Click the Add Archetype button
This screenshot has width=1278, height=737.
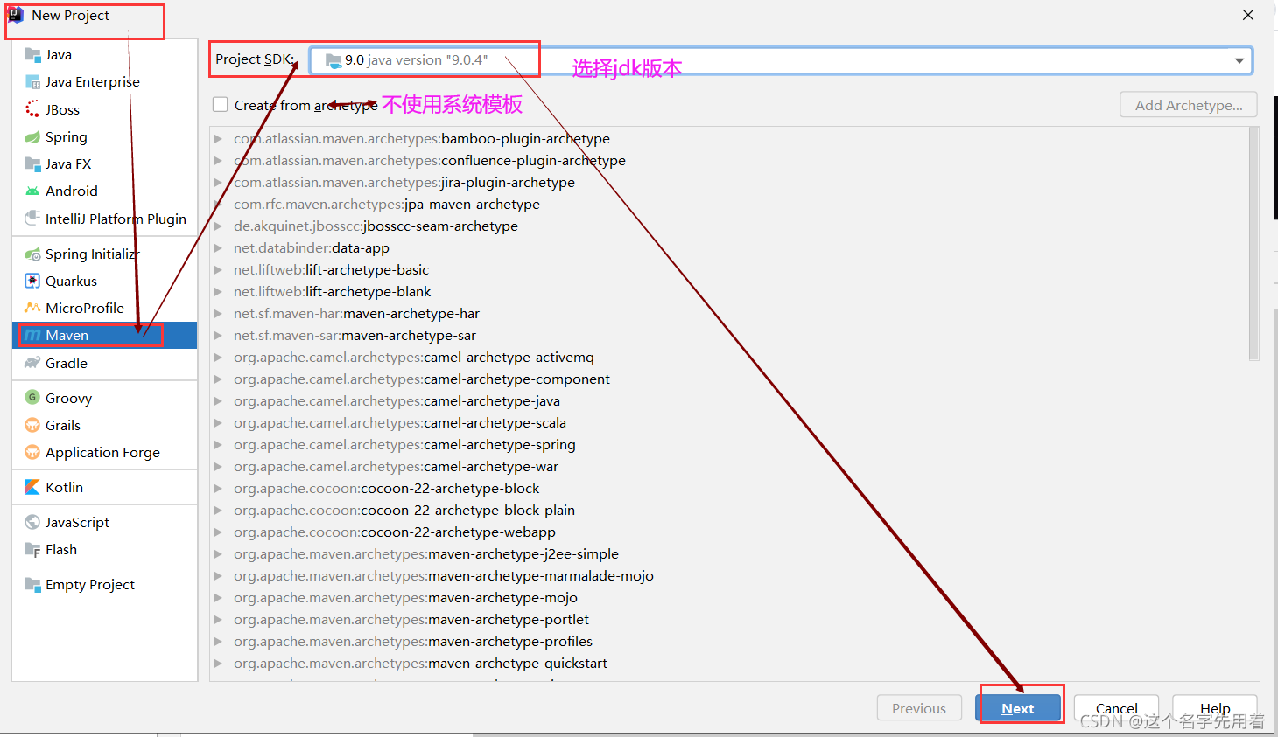click(x=1188, y=104)
